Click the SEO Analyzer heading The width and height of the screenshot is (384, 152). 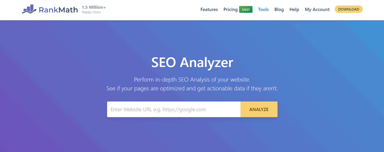coord(192,63)
